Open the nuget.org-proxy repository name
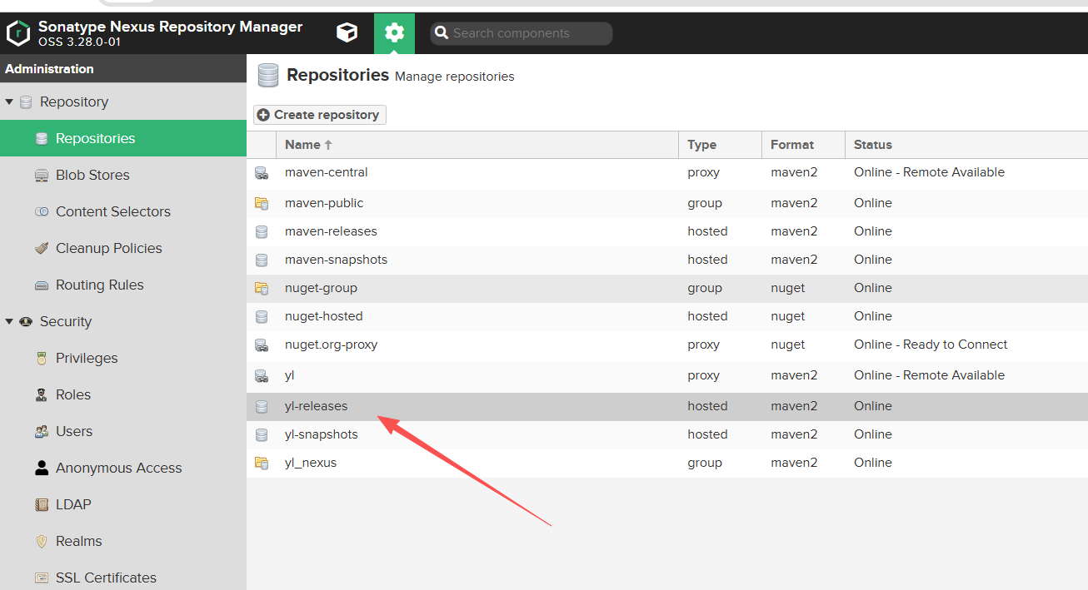Screen dimensions: 1088x590 pyautogui.click(x=331, y=345)
